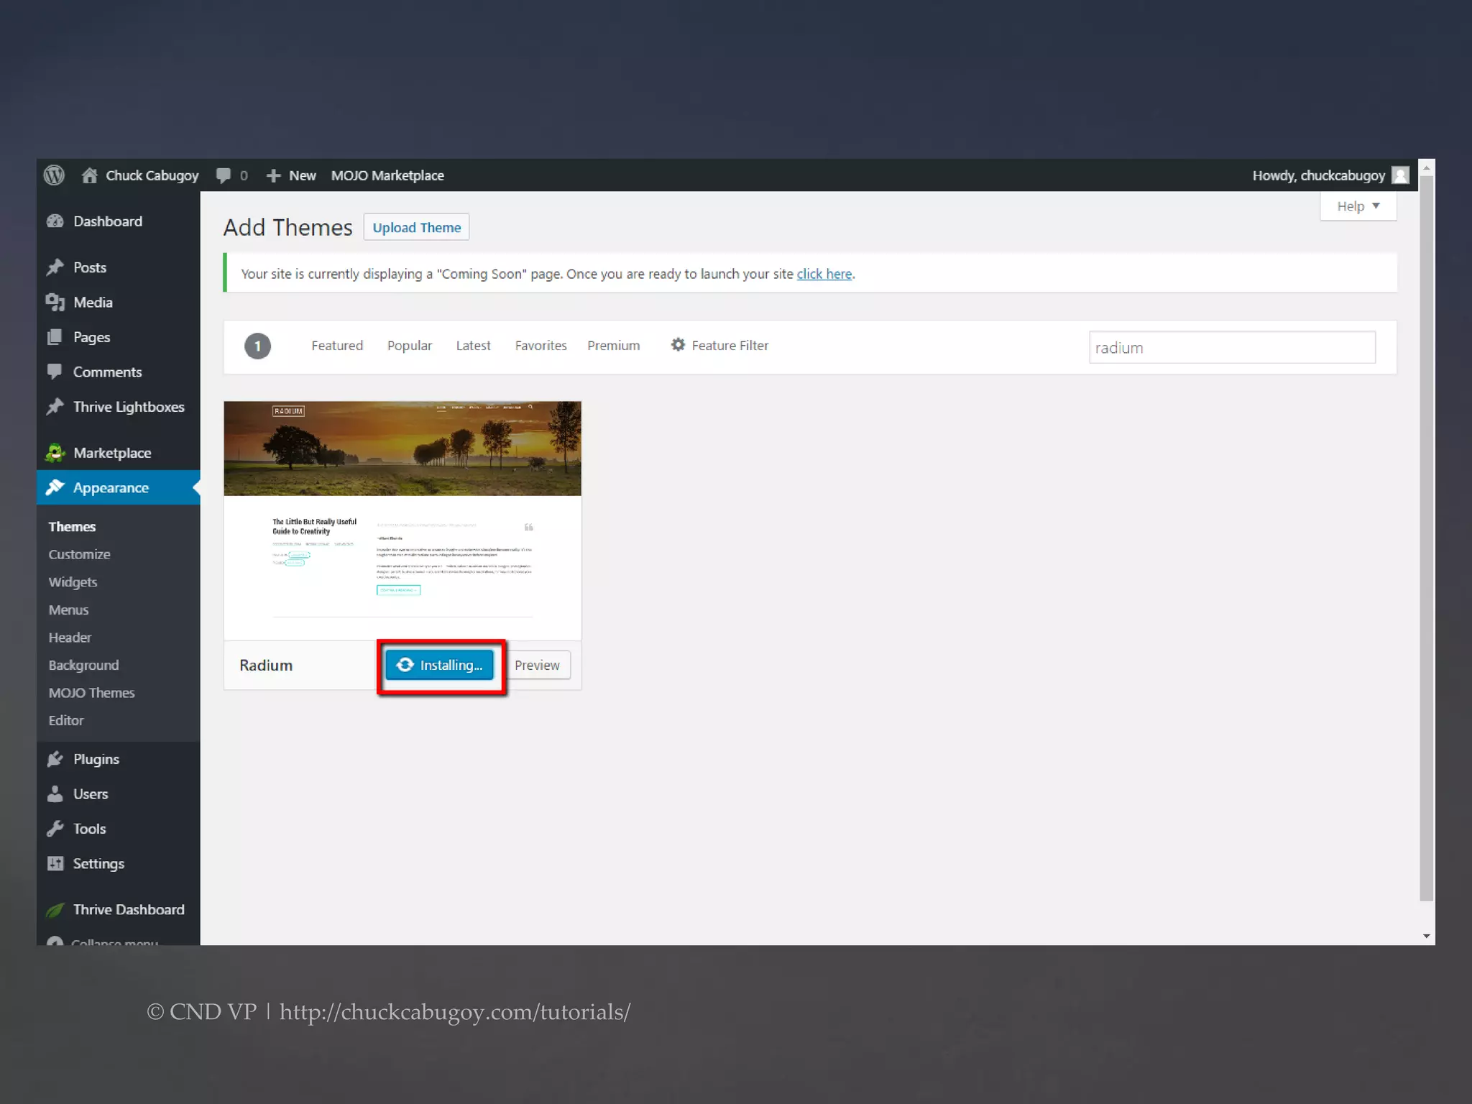Click the user avatar in admin bar
The height and width of the screenshot is (1104, 1472).
tap(1400, 175)
